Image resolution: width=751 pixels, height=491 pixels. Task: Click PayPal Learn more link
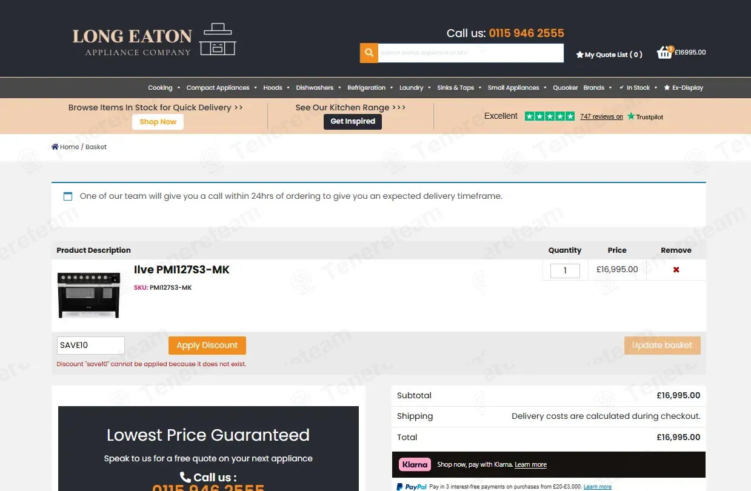point(598,487)
